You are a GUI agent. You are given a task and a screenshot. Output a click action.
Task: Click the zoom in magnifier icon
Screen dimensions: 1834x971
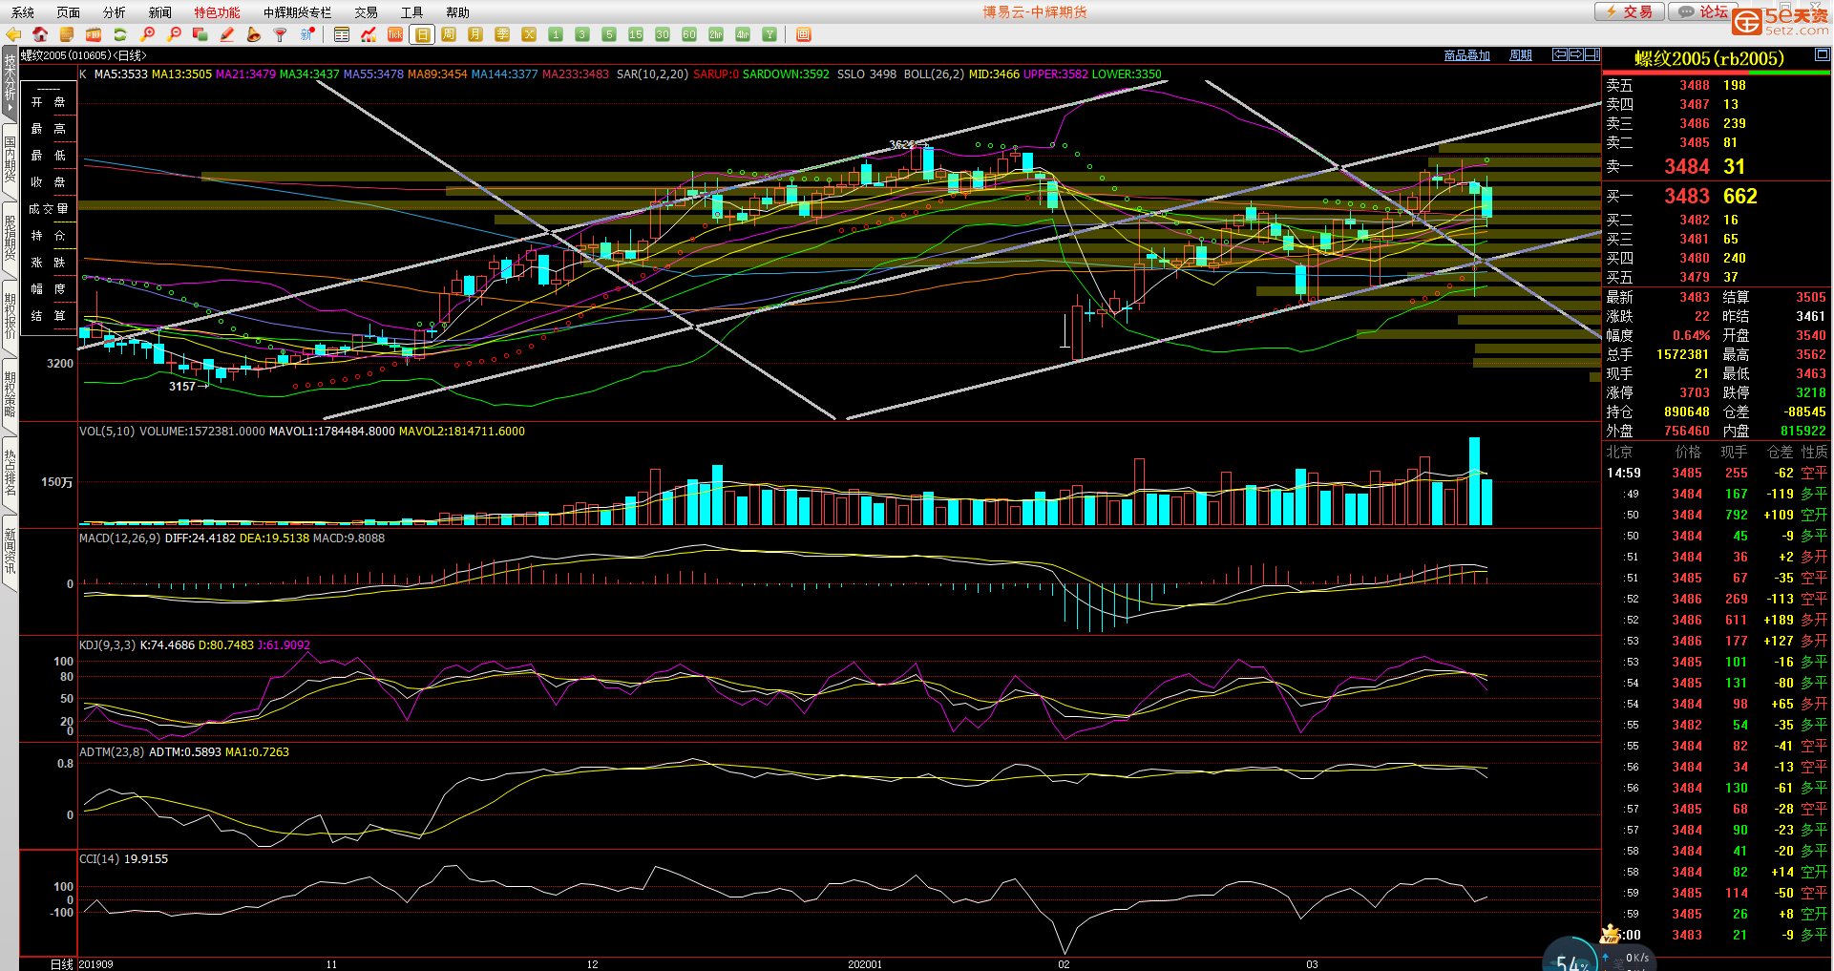(x=147, y=34)
